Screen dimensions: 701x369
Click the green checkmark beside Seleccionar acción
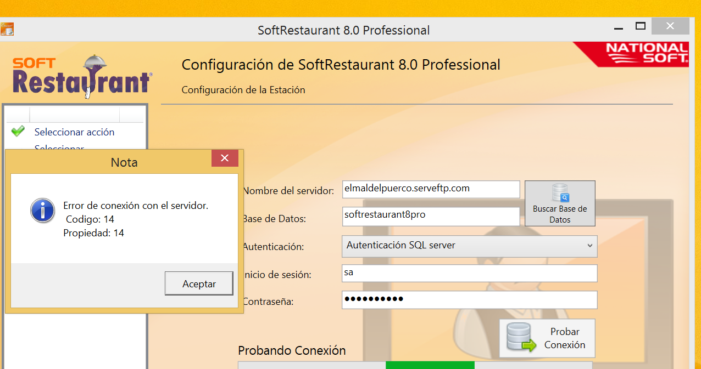[x=18, y=131]
